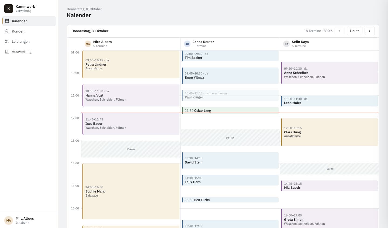Open Leistungen in sidebar
Screen dimensions: 388x228
pos(29,41)
